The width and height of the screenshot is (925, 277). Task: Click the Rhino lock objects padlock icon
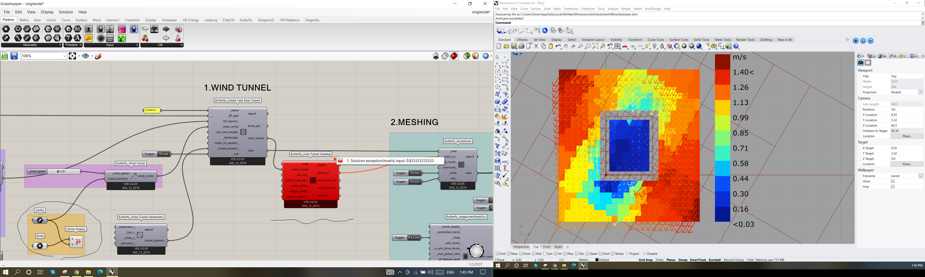point(662,47)
